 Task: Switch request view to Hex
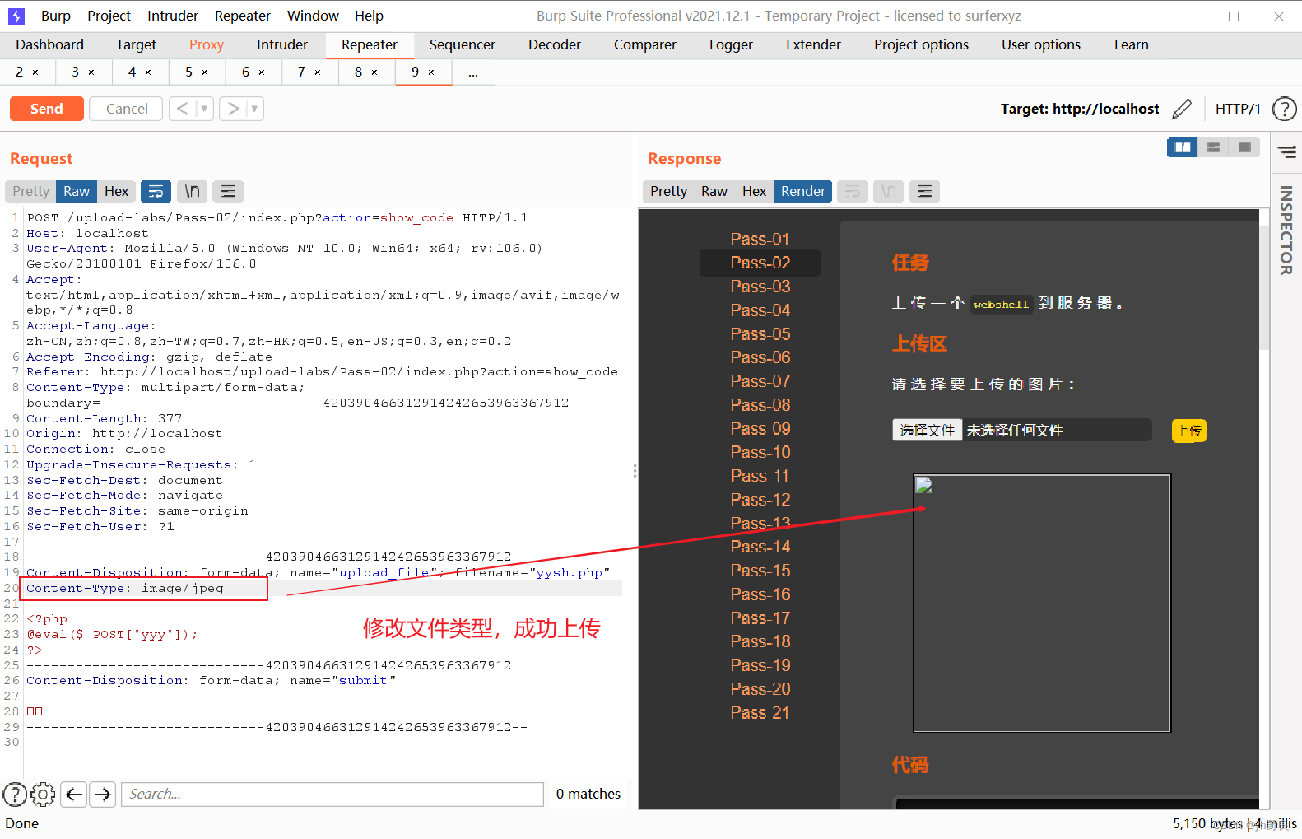(116, 191)
